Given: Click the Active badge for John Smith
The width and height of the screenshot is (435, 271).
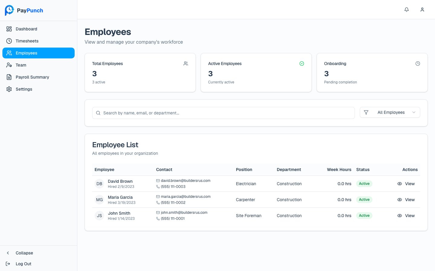Looking at the screenshot, I should (x=364, y=216).
